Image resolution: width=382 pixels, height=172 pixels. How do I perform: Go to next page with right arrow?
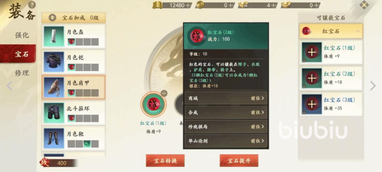click(373, 86)
